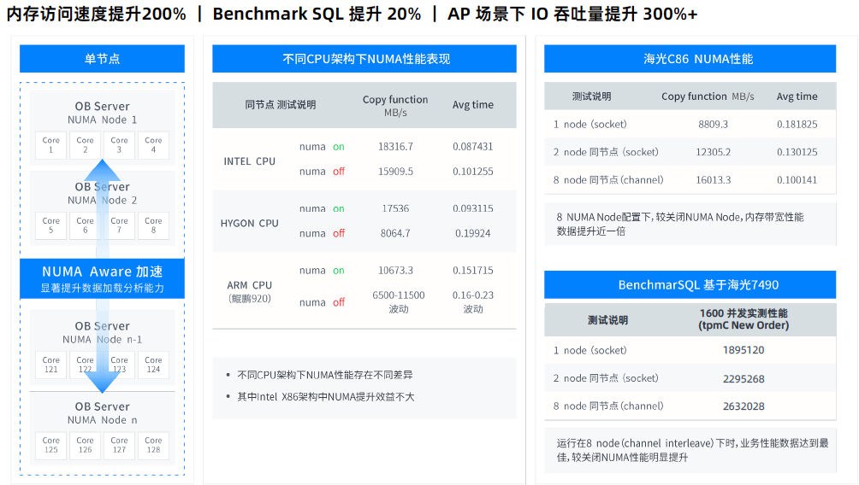Image resolution: width=859 pixels, height=485 pixels.
Task: Click the upward blue arrow tip
Action: [102, 167]
